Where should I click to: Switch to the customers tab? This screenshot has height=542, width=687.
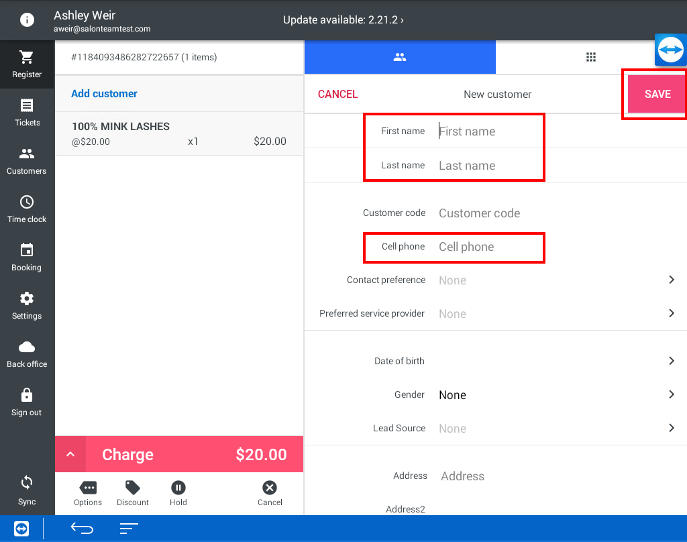400,57
